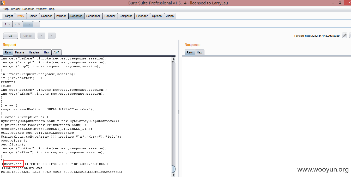Open Request Hex tab
The height and width of the screenshot is (177, 351).
pyautogui.click(x=46, y=52)
